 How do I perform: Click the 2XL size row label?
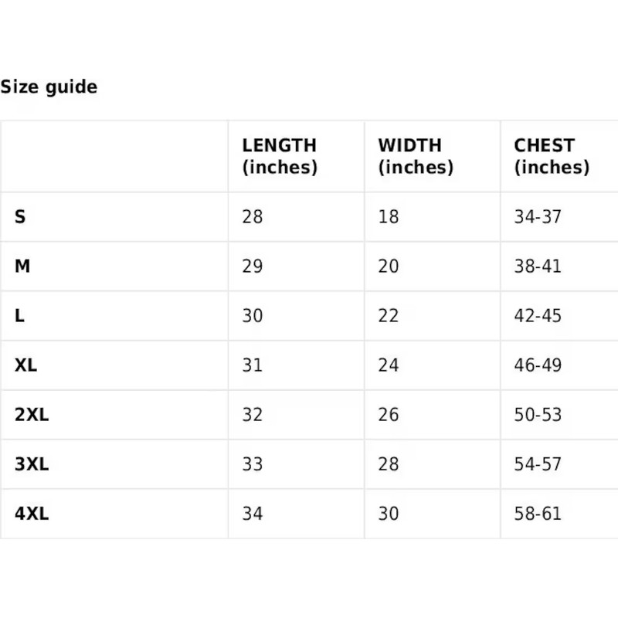click(32, 415)
